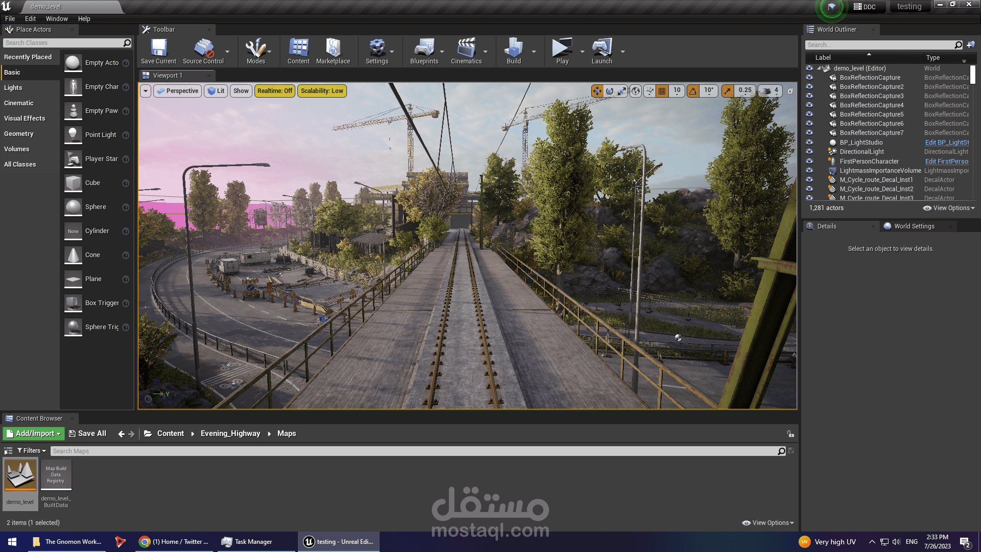Screen dimensions: 981x552
Task: Click the world coordinate system globe icon
Action: click(x=635, y=91)
